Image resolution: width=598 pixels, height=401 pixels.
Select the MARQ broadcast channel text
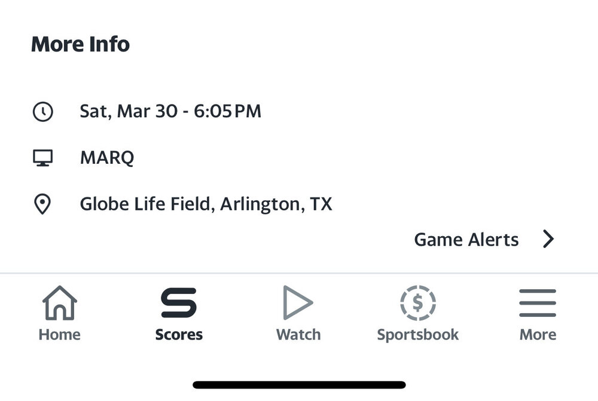[x=107, y=158]
